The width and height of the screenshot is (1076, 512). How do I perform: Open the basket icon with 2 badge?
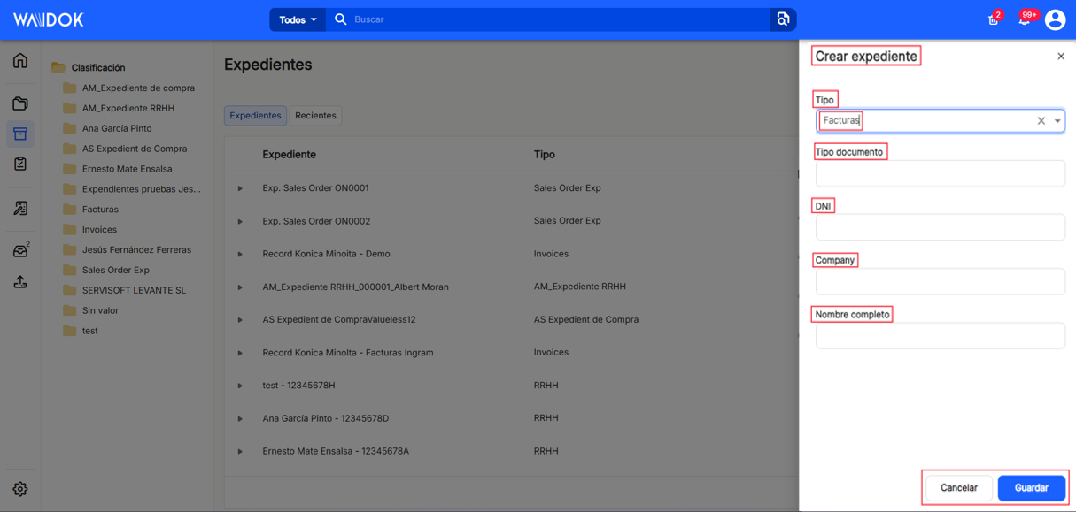tap(994, 19)
